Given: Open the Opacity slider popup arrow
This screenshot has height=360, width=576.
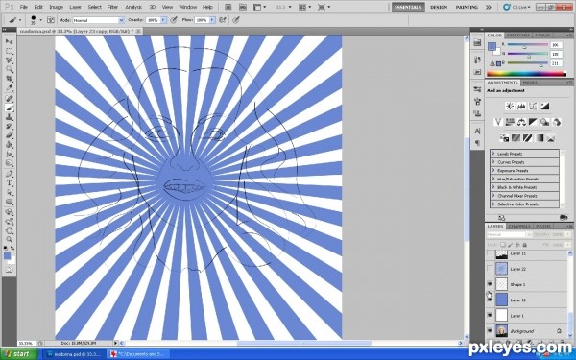Looking at the screenshot, I should (x=163, y=20).
